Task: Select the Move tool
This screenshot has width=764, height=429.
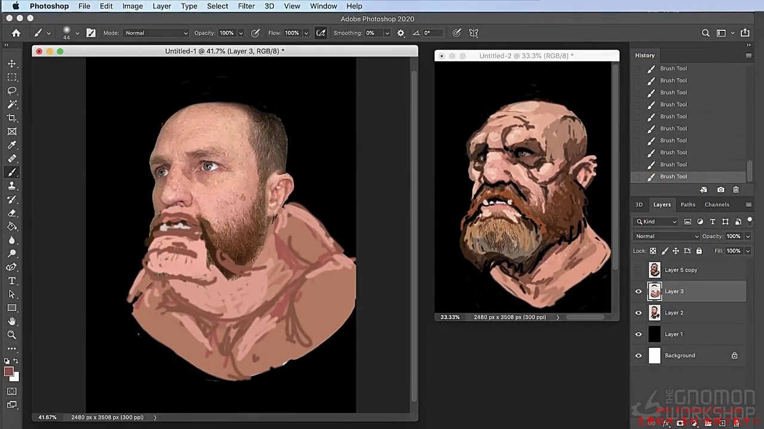Action: tap(12, 64)
